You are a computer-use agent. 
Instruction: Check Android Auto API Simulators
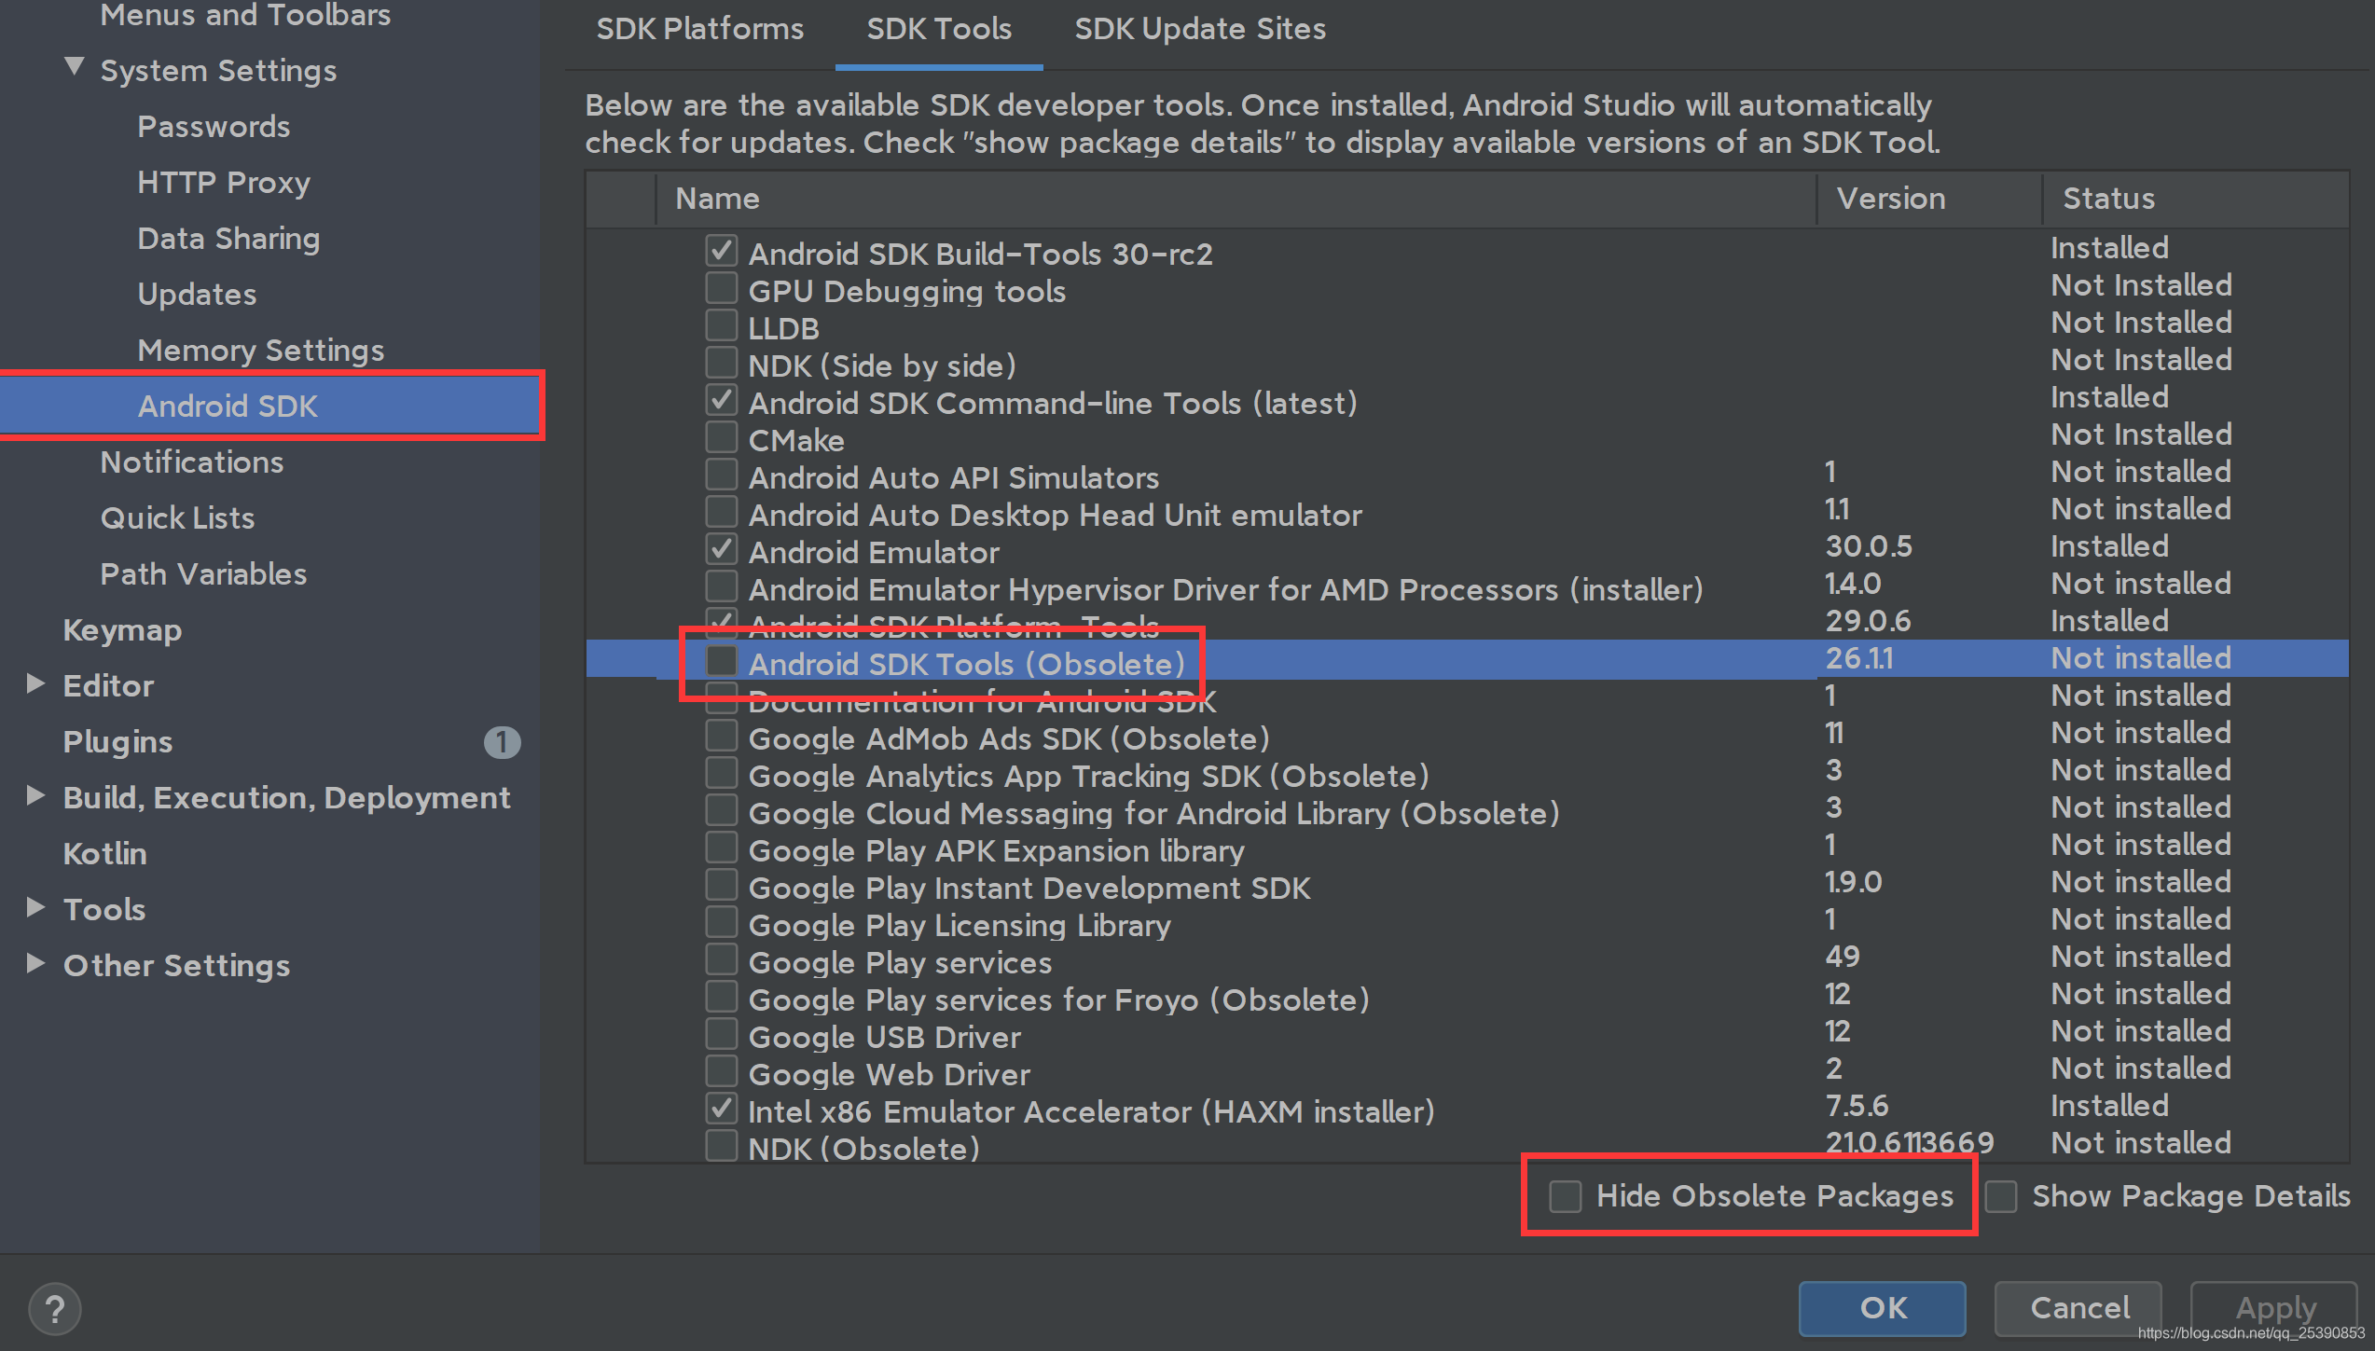point(722,475)
